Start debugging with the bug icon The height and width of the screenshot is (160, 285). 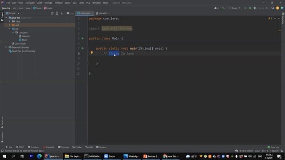coord(250,8)
